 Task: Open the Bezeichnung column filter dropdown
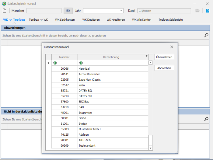pos(147,56)
